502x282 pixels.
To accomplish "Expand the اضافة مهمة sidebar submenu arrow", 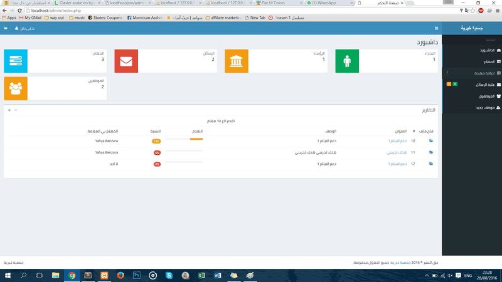I will click(447, 73).
